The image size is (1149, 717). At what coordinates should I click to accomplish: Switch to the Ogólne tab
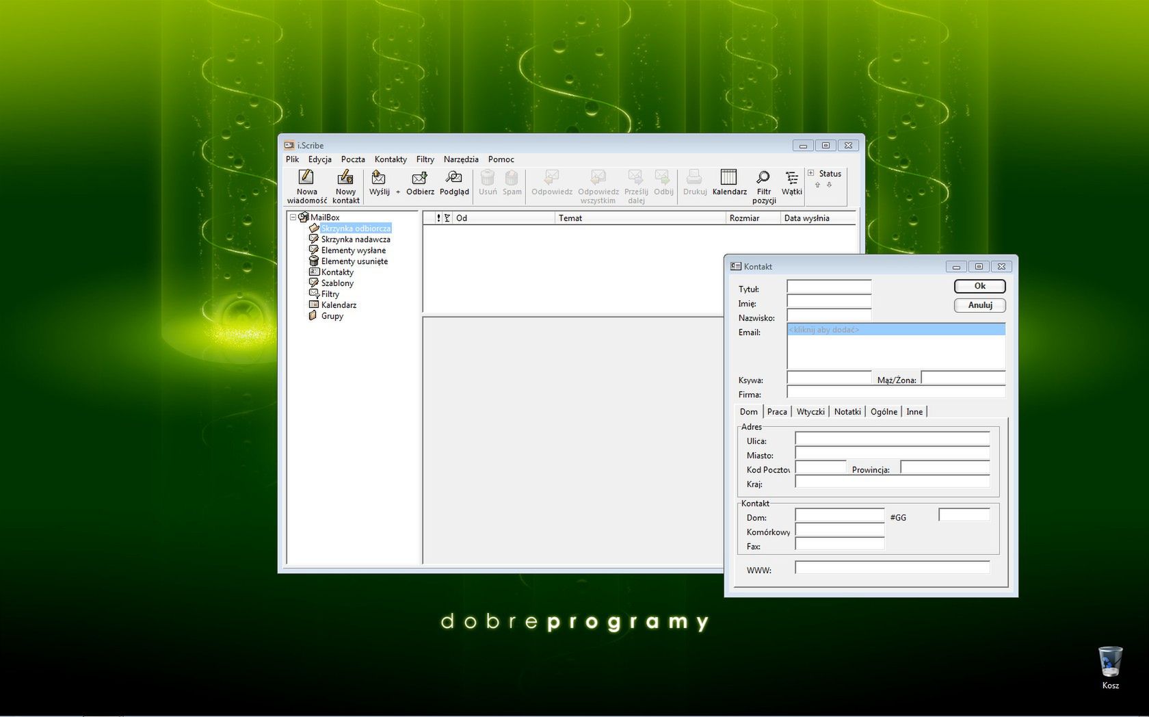point(884,411)
